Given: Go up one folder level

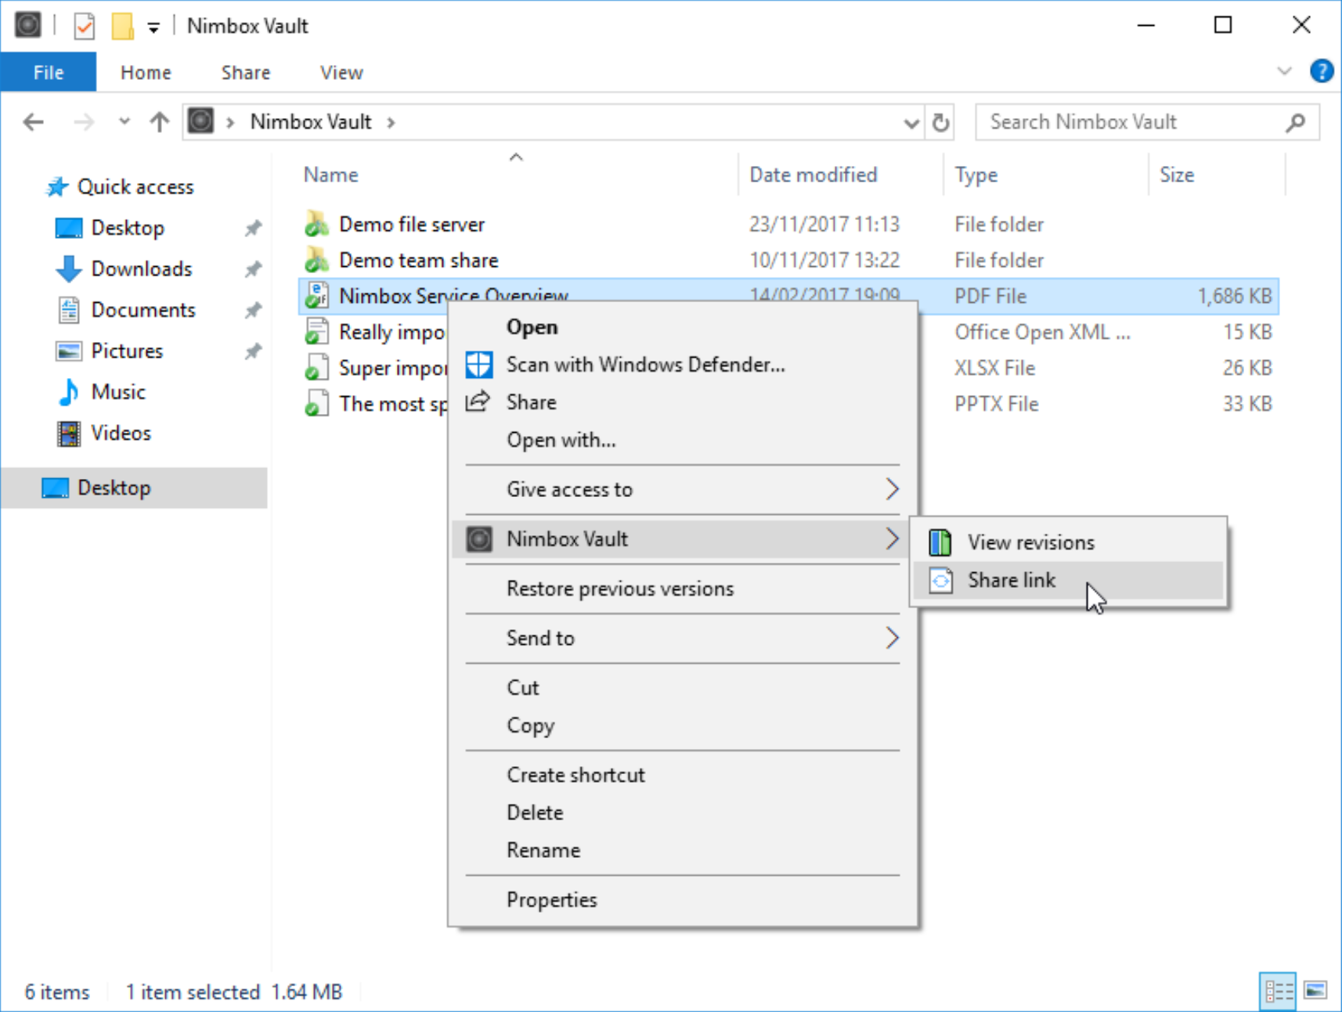Looking at the screenshot, I should click(x=160, y=122).
